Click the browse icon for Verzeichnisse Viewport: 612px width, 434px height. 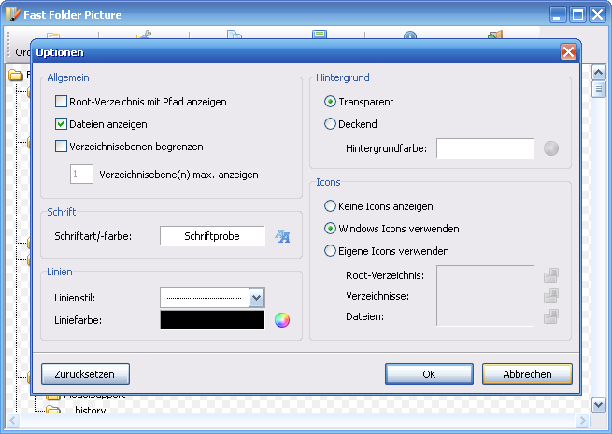(x=551, y=296)
